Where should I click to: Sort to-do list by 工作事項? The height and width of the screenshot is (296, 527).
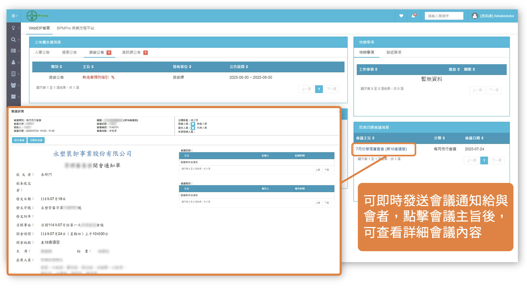pos(368,69)
